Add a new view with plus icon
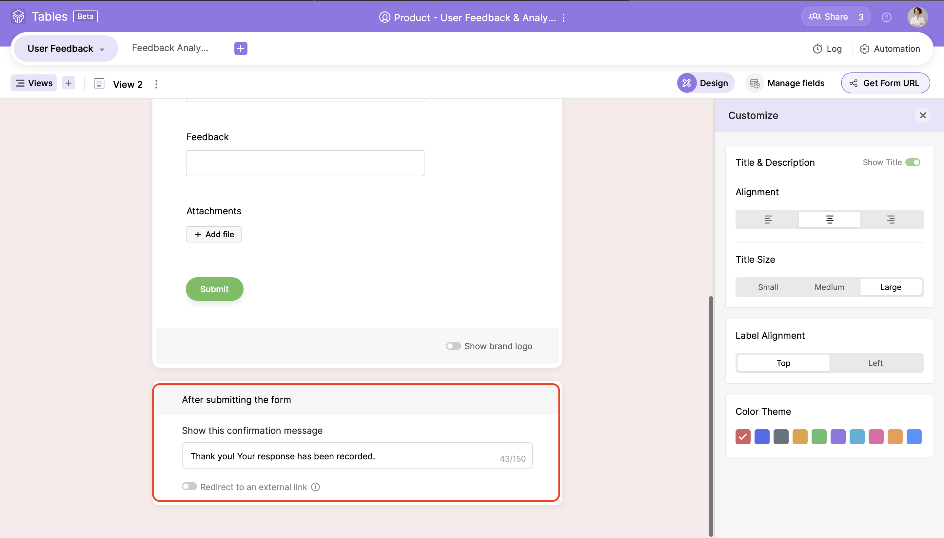Image resolution: width=944 pixels, height=538 pixels. coord(69,83)
